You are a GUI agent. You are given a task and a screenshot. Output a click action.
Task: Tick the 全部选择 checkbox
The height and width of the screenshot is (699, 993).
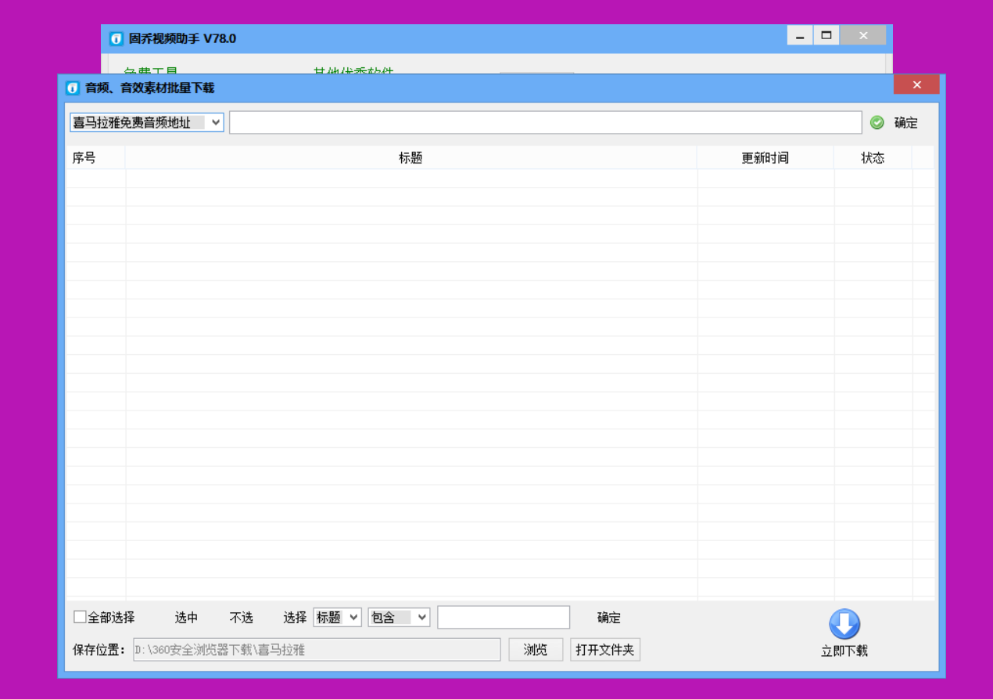(x=80, y=617)
